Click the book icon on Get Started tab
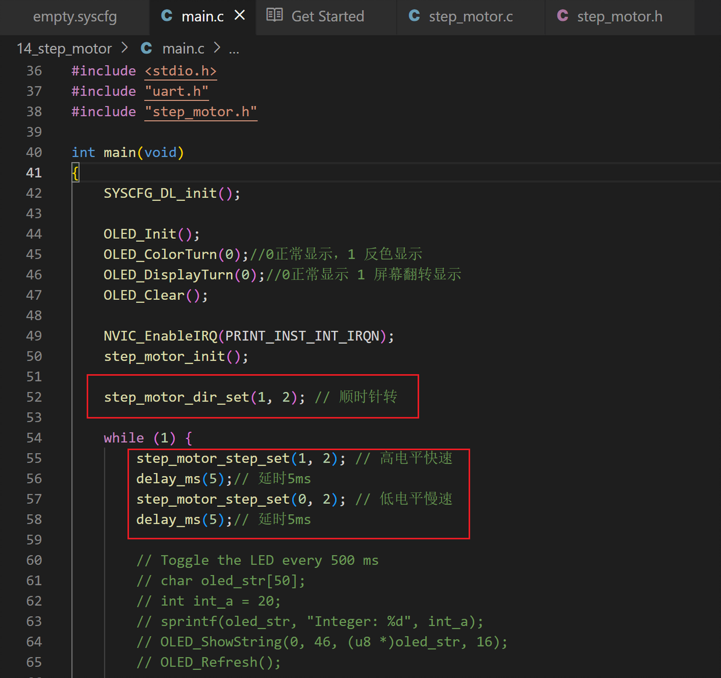 coord(275,15)
